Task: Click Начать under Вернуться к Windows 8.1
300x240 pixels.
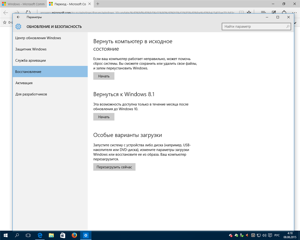Action: coord(104,117)
